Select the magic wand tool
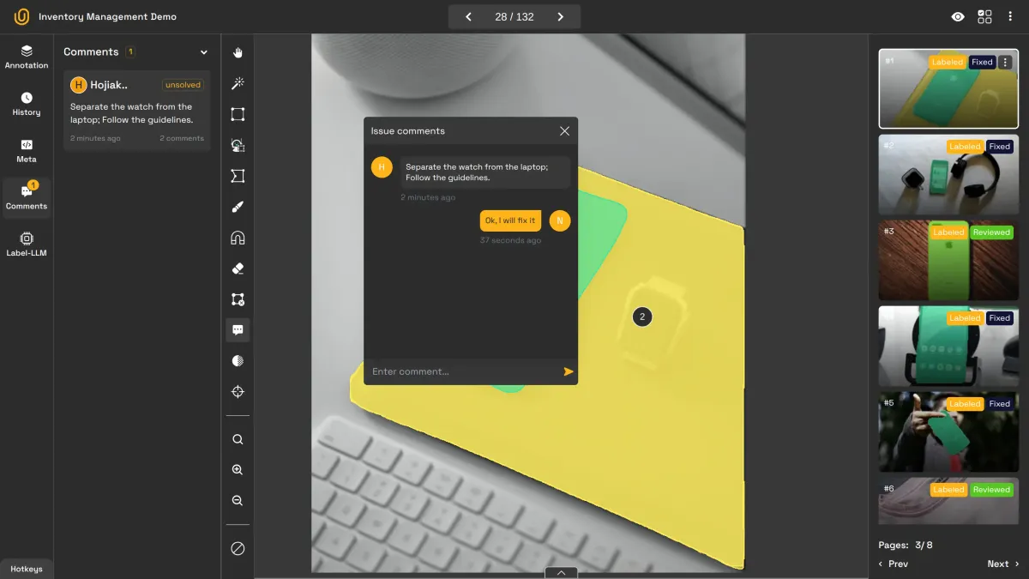The image size is (1029, 579). (238, 83)
